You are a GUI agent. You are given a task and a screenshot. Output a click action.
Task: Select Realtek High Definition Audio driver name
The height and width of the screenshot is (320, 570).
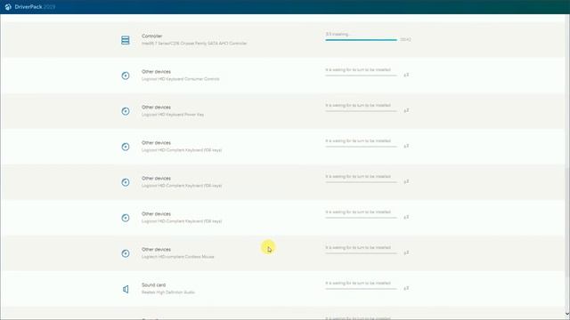click(x=168, y=292)
